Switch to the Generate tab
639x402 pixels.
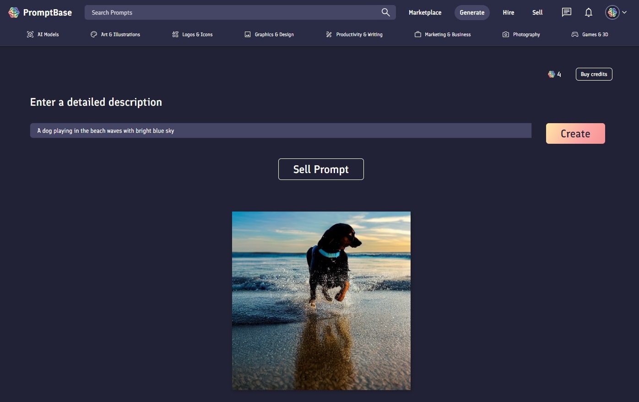[x=471, y=12]
